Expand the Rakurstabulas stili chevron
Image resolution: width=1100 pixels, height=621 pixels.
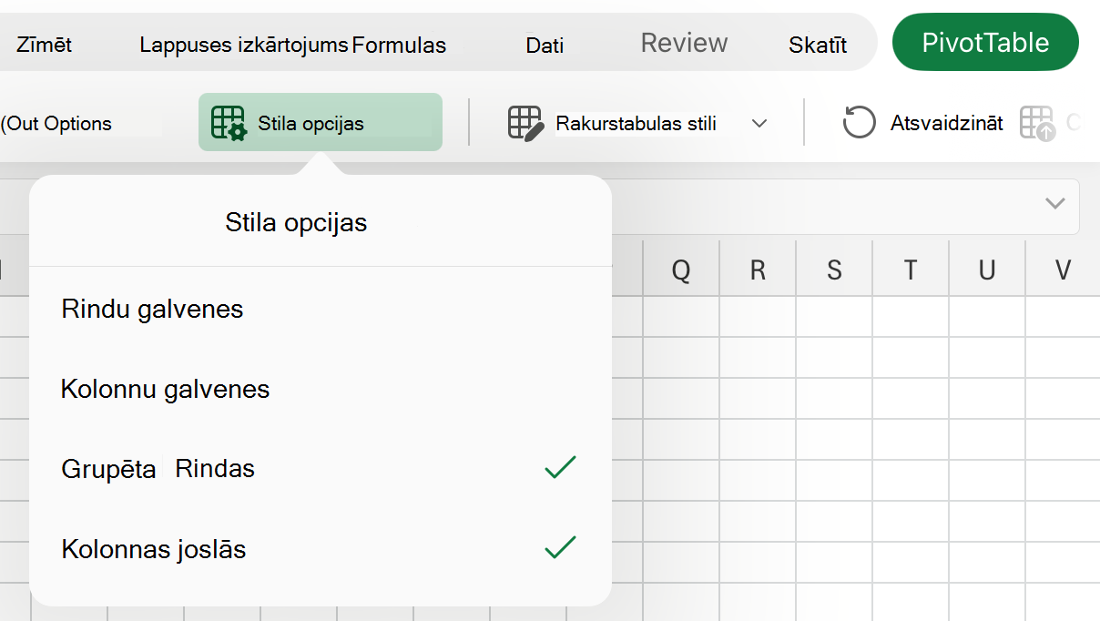pos(759,124)
